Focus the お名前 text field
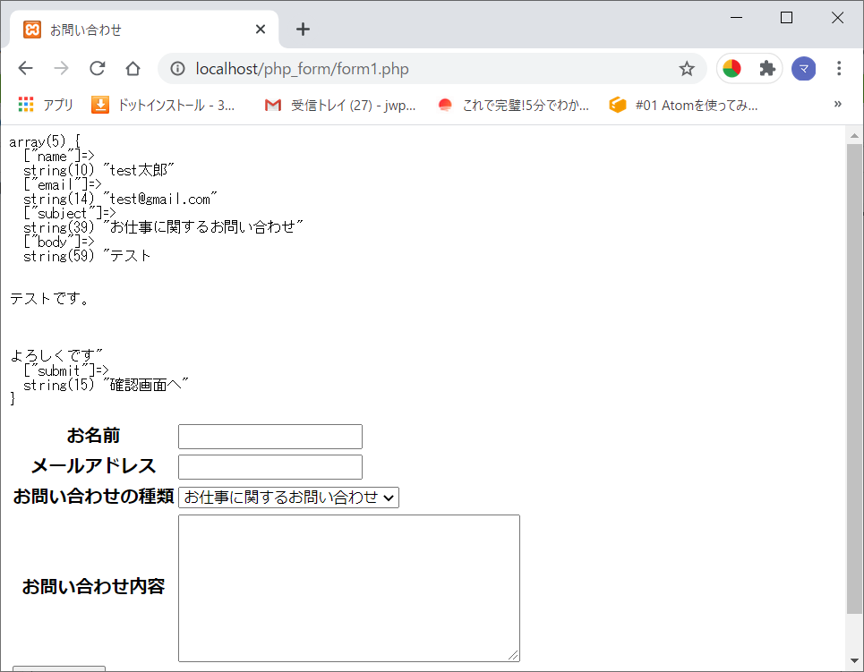Screen dimensions: 864x672 point(270,437)
